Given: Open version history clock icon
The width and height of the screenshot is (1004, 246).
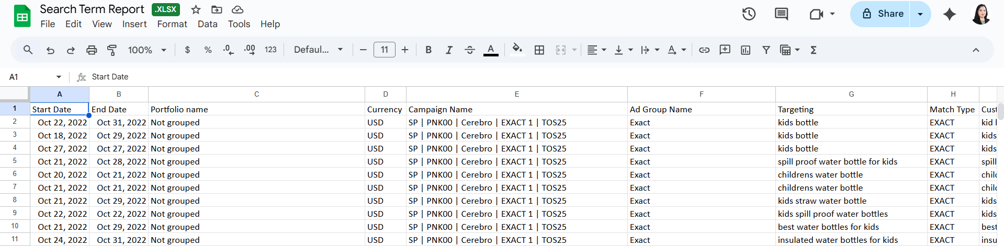Looking at the screenshot, I should pyautogui.click(x=749, y=14).
